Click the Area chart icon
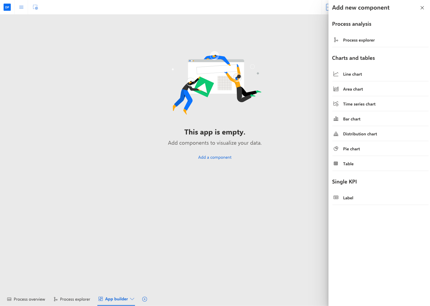This screenshot has height=306, width=430. click(x=336, y=89)
